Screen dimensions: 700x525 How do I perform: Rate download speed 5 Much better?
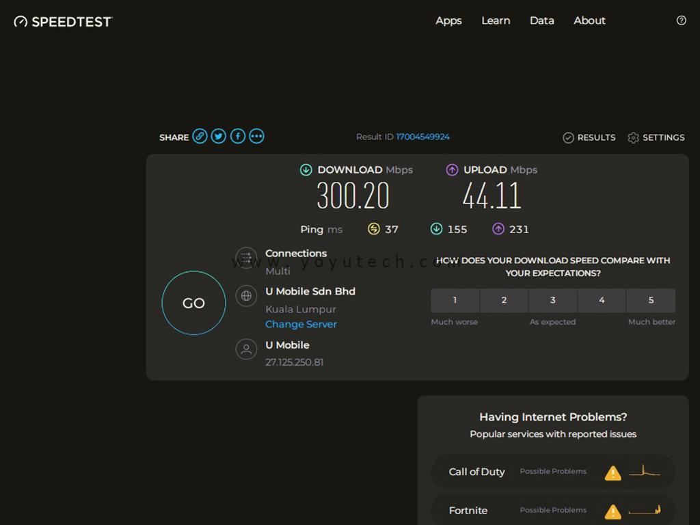651,300
